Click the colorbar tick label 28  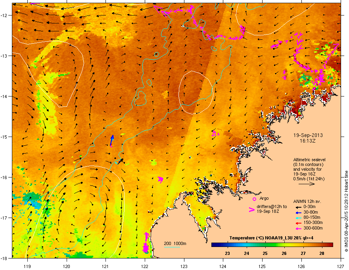(322, 253)
